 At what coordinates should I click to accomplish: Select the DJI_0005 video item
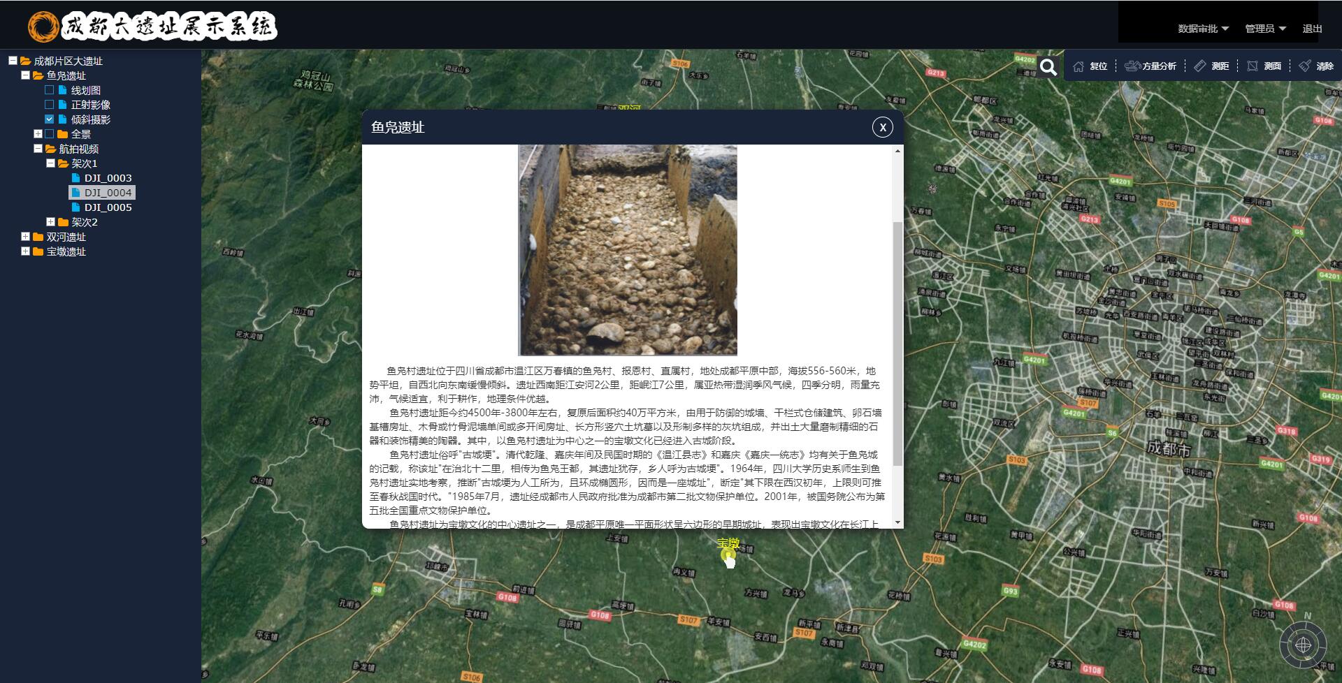pyautogui.click(x=108, y=207)
